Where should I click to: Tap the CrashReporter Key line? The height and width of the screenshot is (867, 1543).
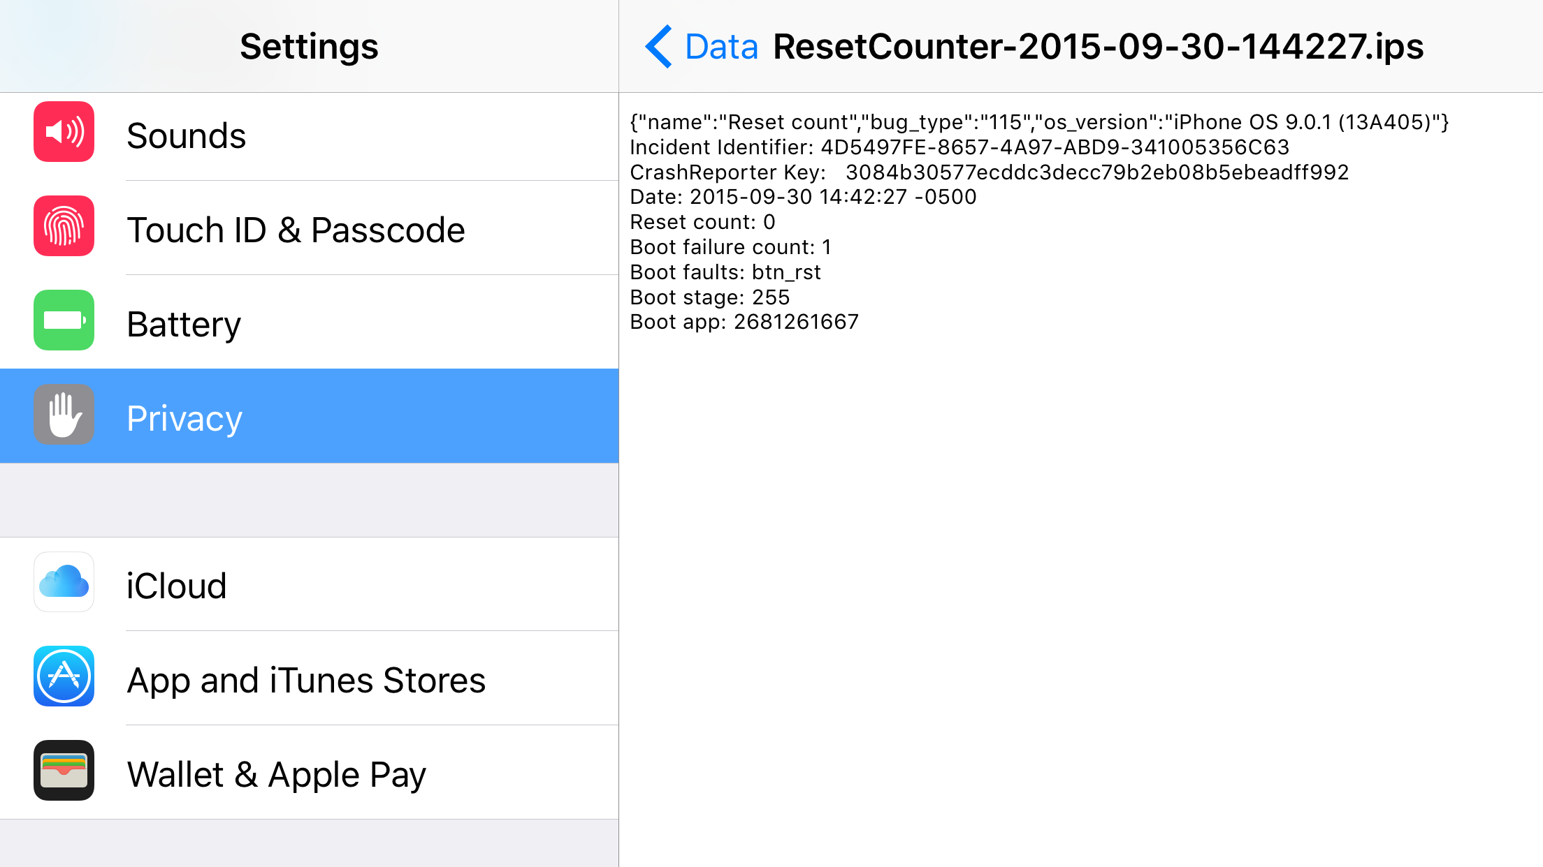click(990, 172)
